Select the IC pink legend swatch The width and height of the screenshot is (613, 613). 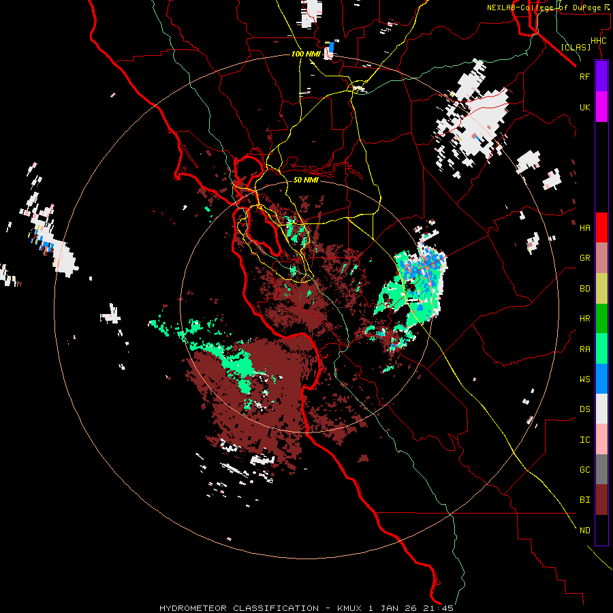click(x=601, y=439)
